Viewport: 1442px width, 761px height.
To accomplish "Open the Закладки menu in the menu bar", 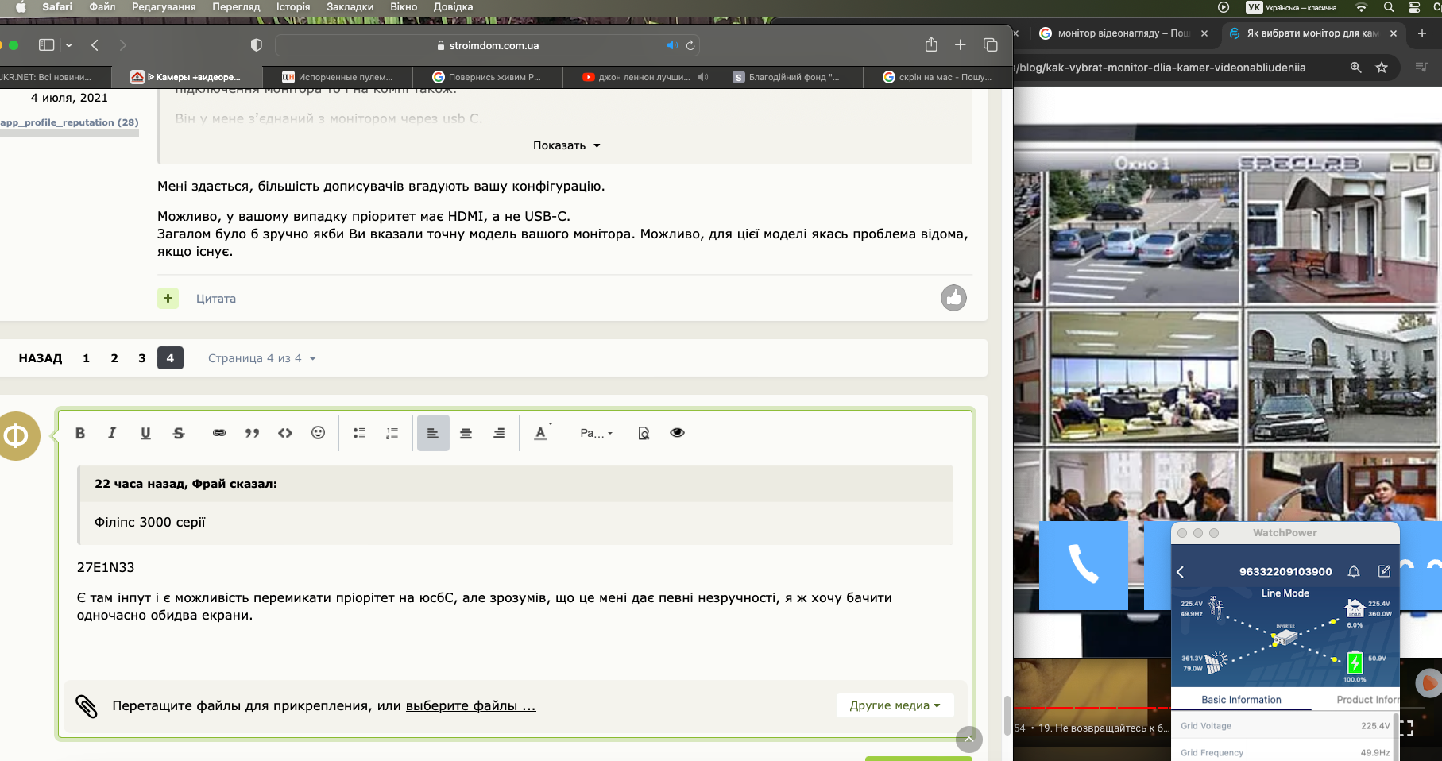I will (x=350, y=7).
